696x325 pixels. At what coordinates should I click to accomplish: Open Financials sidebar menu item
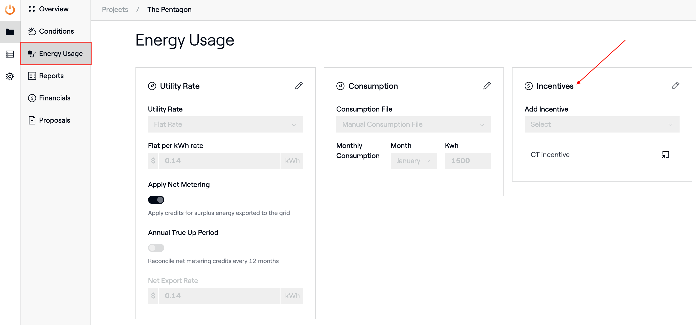pyautogui.click(x=55, y=98)
